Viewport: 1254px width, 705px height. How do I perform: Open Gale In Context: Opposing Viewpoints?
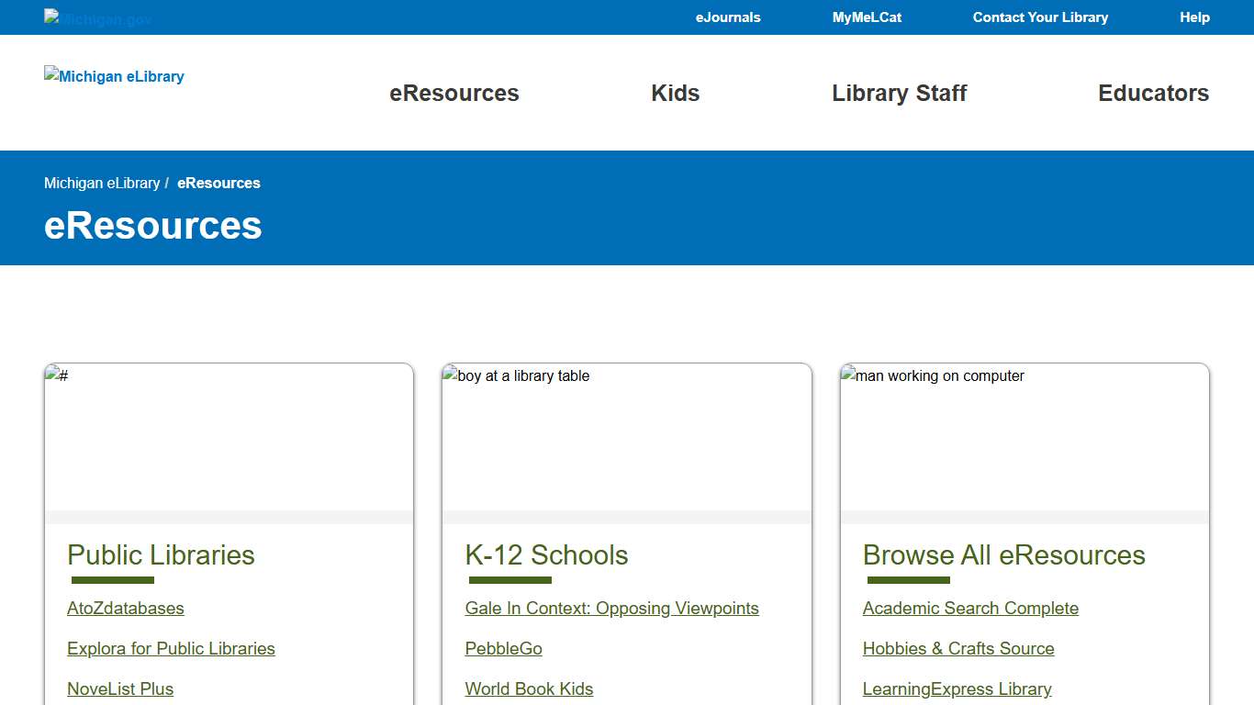[611, 608]
